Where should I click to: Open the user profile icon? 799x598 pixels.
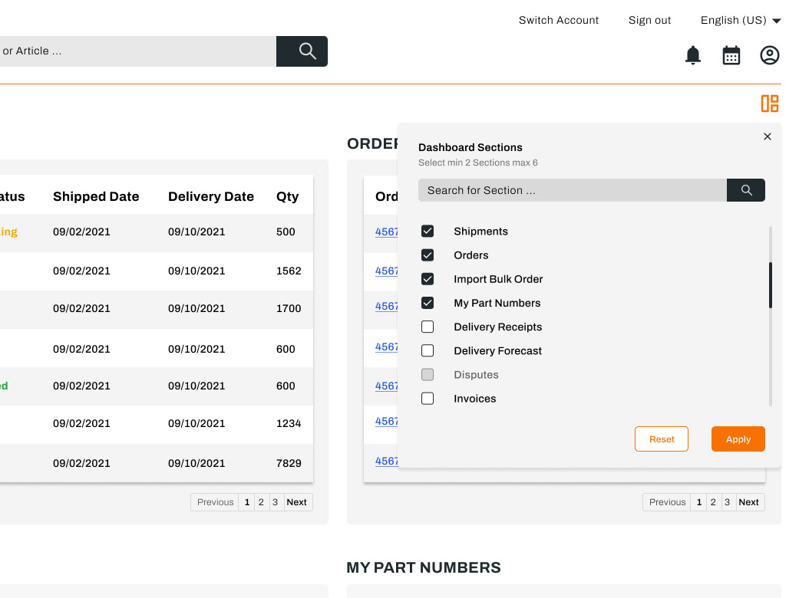point(769,55)
